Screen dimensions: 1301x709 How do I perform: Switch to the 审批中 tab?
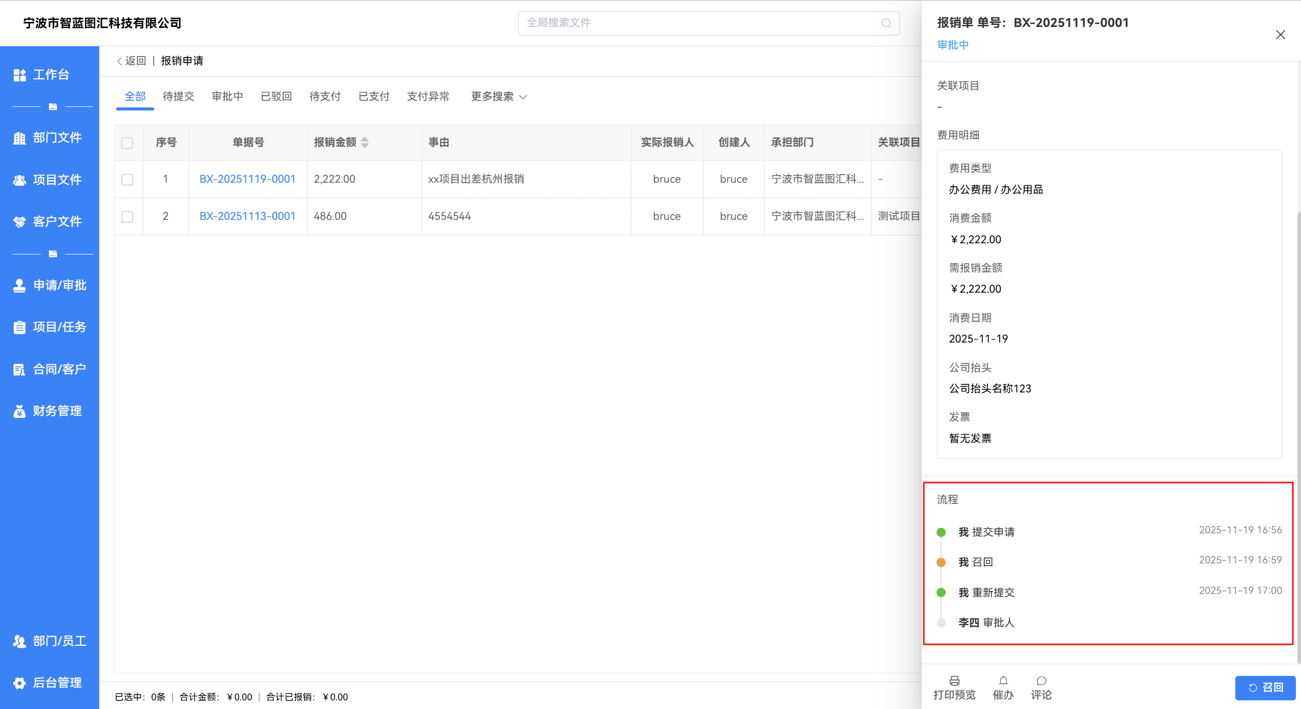point(227,97)
